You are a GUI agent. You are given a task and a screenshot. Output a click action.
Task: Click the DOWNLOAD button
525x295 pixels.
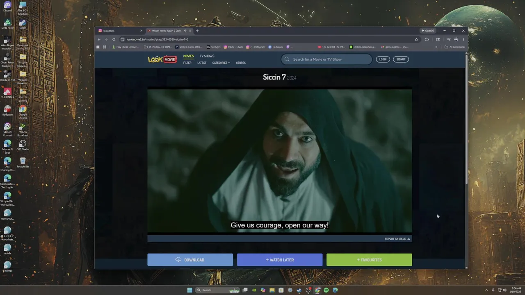click(190, 260)
